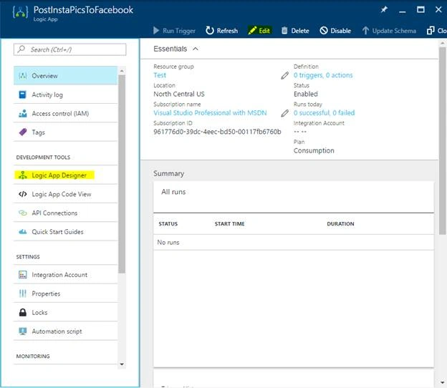Click the Activity log book icon
Image resolution: width=447 pixels, height=388 pixels.
click(x=22, y=94)
